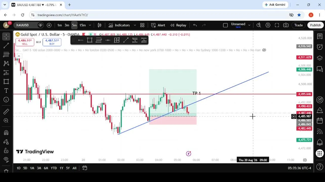
Task: Expand the Indicators favorites dropdown arrow
Action: 135,25
